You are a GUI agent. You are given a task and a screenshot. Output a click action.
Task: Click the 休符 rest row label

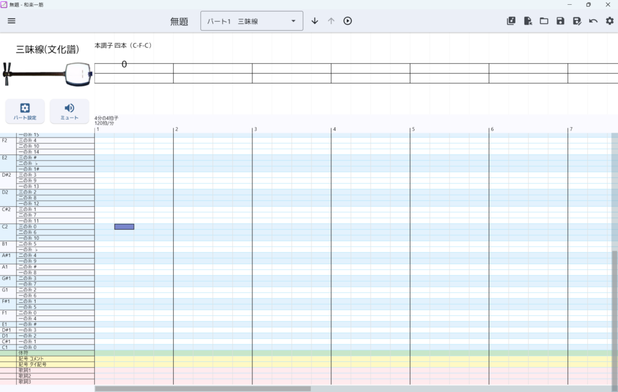click(24, 353)
